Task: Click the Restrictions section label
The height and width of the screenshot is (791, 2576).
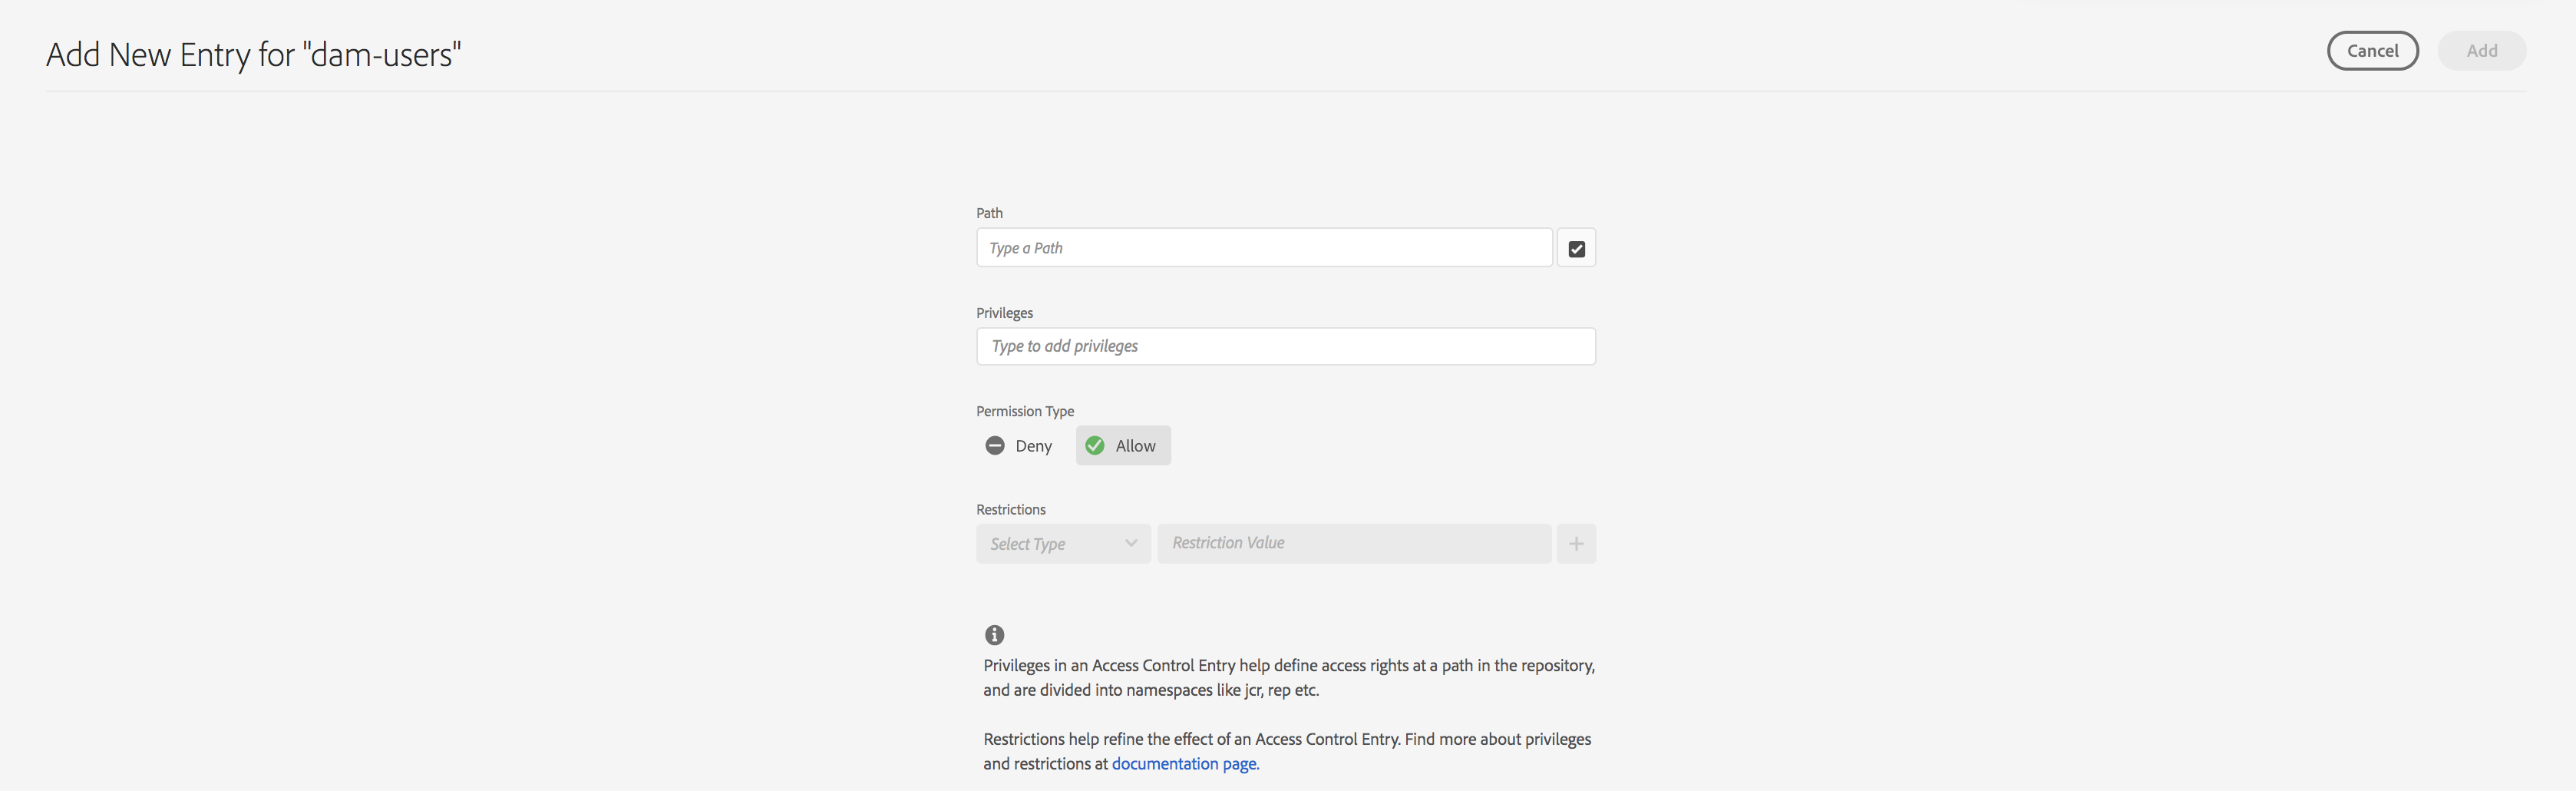Action: 1010,510
